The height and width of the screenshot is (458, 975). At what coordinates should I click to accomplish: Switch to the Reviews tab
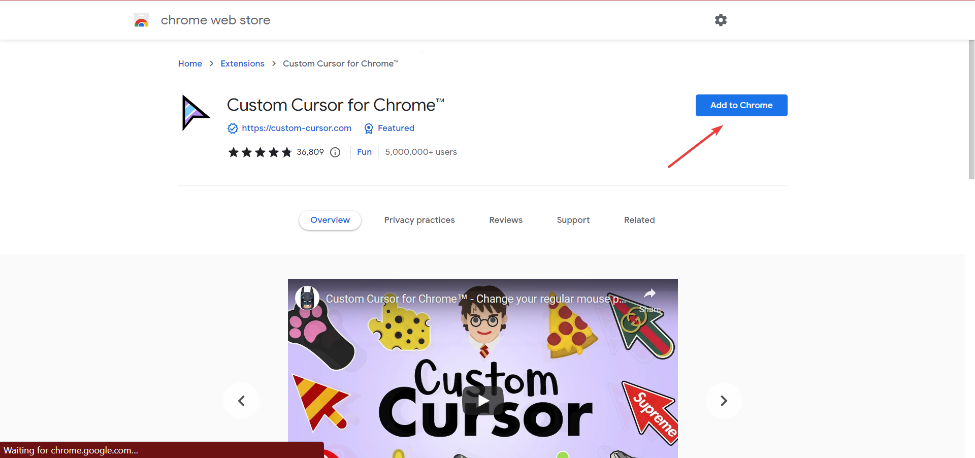click(x=506, y=220)
